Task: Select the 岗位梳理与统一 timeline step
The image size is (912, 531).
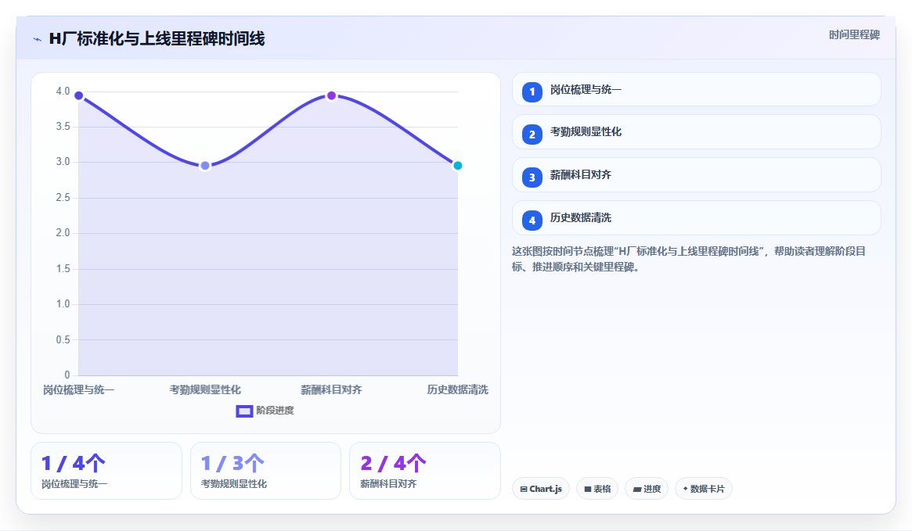Action: (x=696, y=89)
